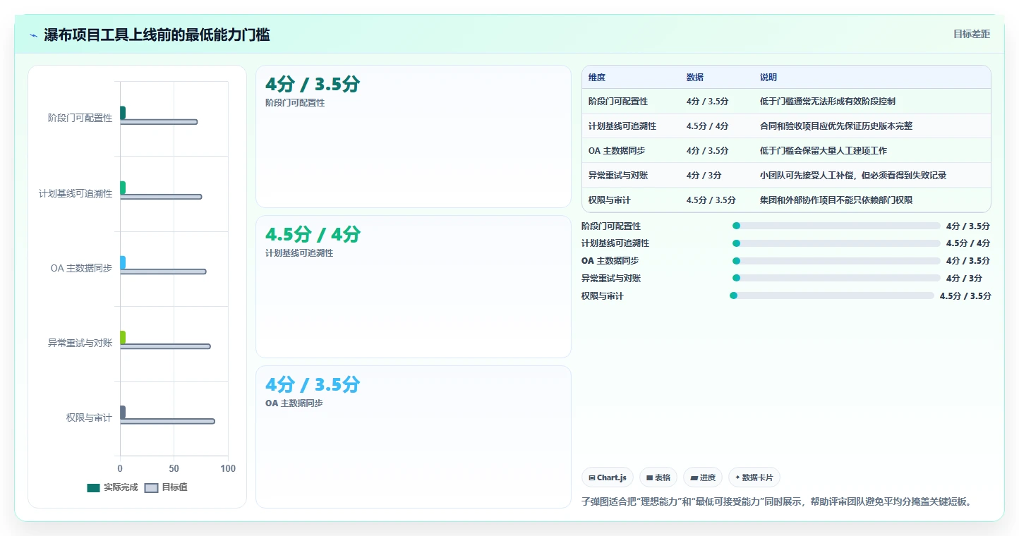The height and width of the screenshot is (536, 1019).
Task: Click 4.5分 / 3.5分 value beside the last progress bar
Action: [x=965, y=296]
